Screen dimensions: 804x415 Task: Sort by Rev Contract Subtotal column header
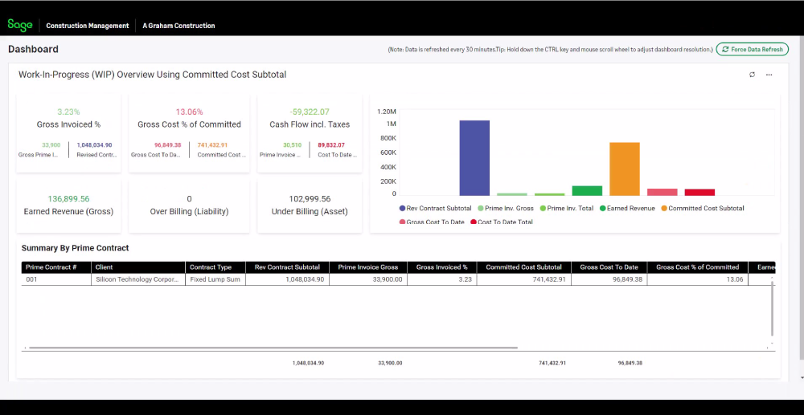(288, 267)
